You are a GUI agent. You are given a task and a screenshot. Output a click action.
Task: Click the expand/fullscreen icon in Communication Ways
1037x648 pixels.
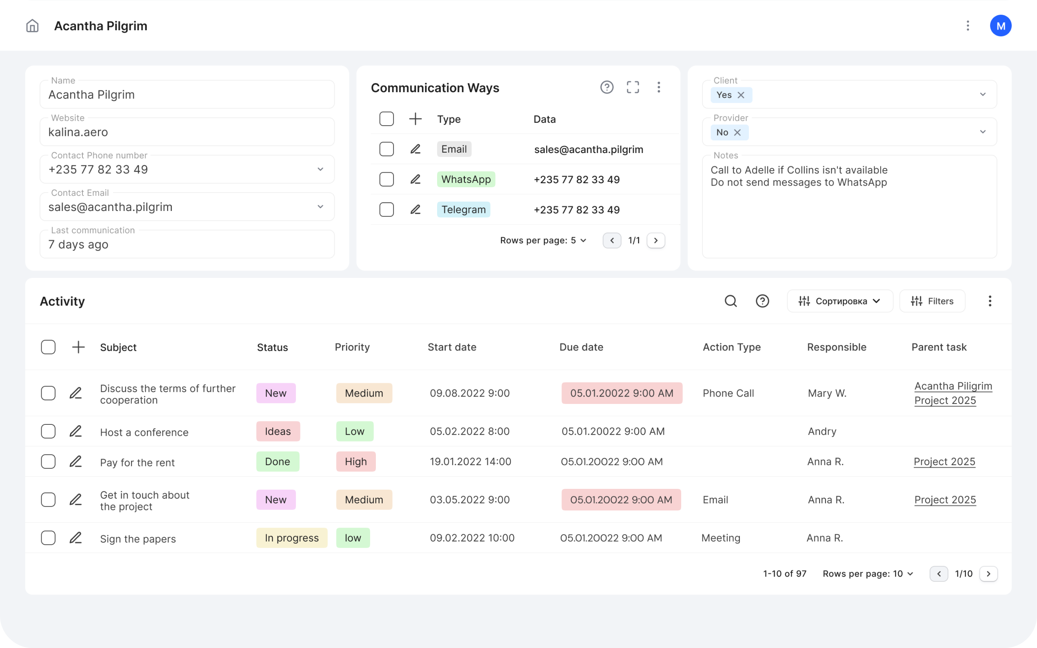click(633, 87)
